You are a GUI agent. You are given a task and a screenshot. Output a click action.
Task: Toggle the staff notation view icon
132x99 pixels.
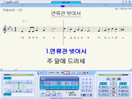coord(114,89)
